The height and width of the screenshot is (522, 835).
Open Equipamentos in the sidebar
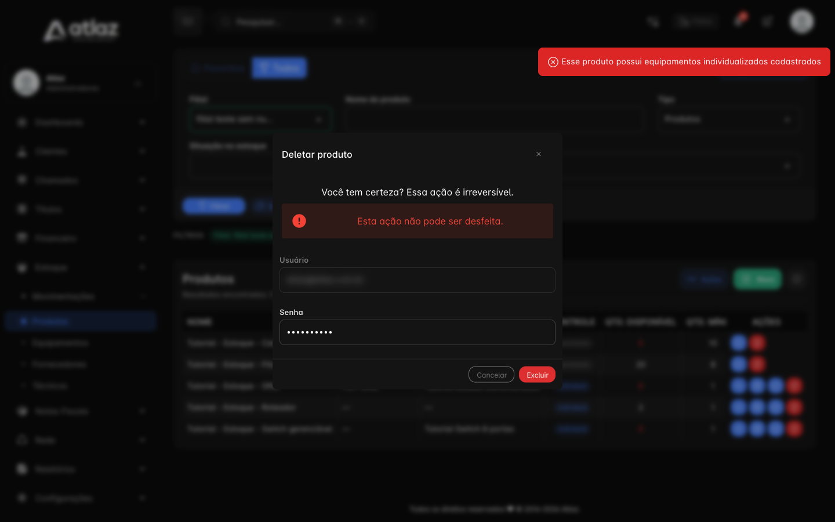60,343
